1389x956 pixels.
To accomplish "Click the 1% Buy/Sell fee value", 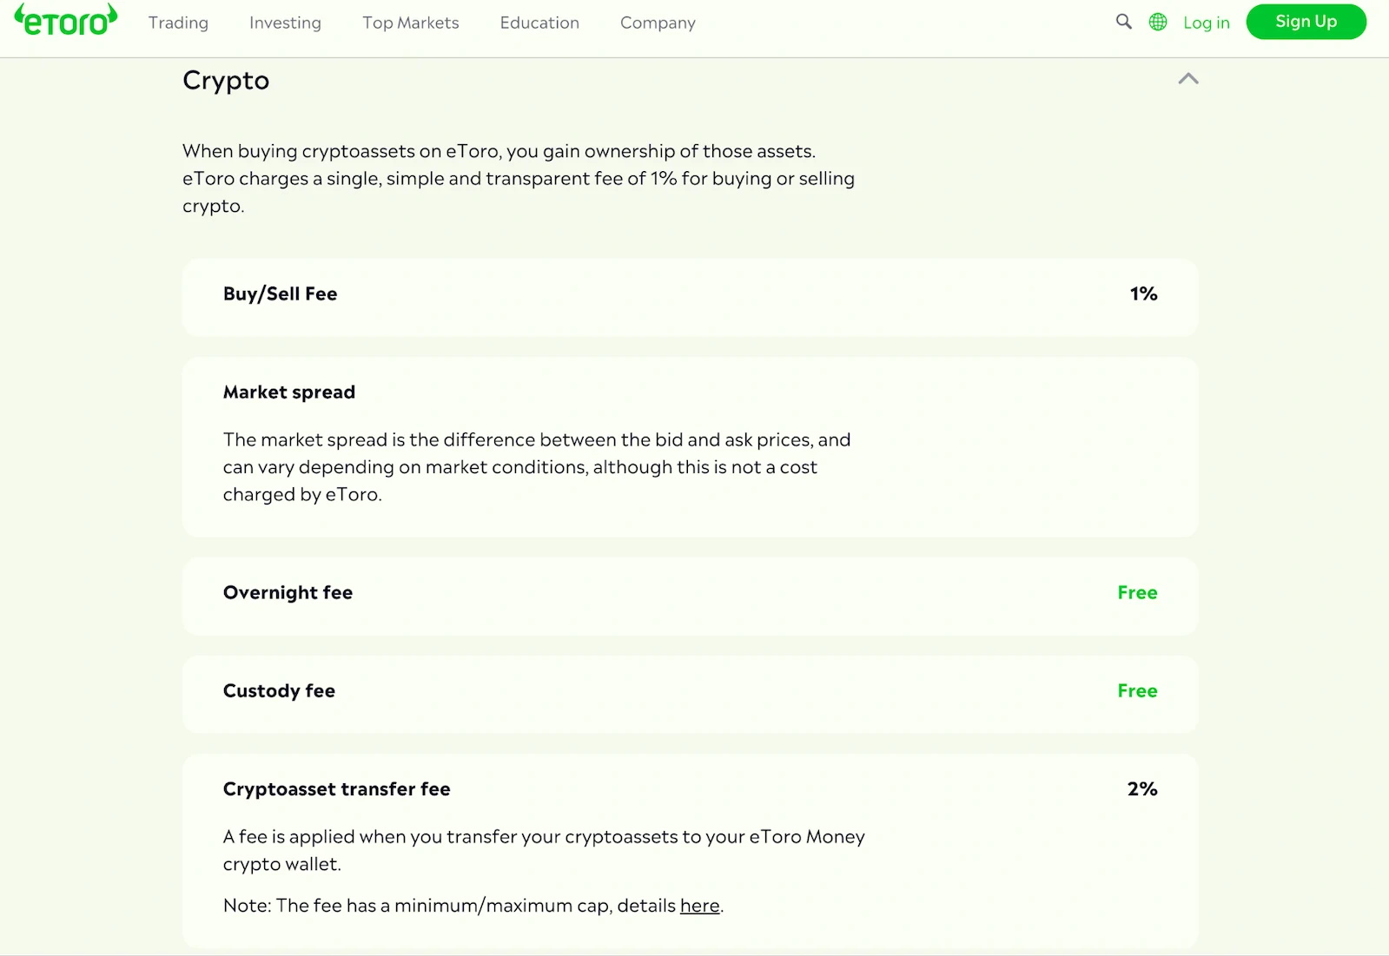I will (x=1143, y=293).
